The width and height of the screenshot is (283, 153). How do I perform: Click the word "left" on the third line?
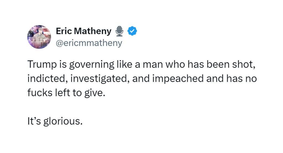pyautogui.click(x=62, y=93)
